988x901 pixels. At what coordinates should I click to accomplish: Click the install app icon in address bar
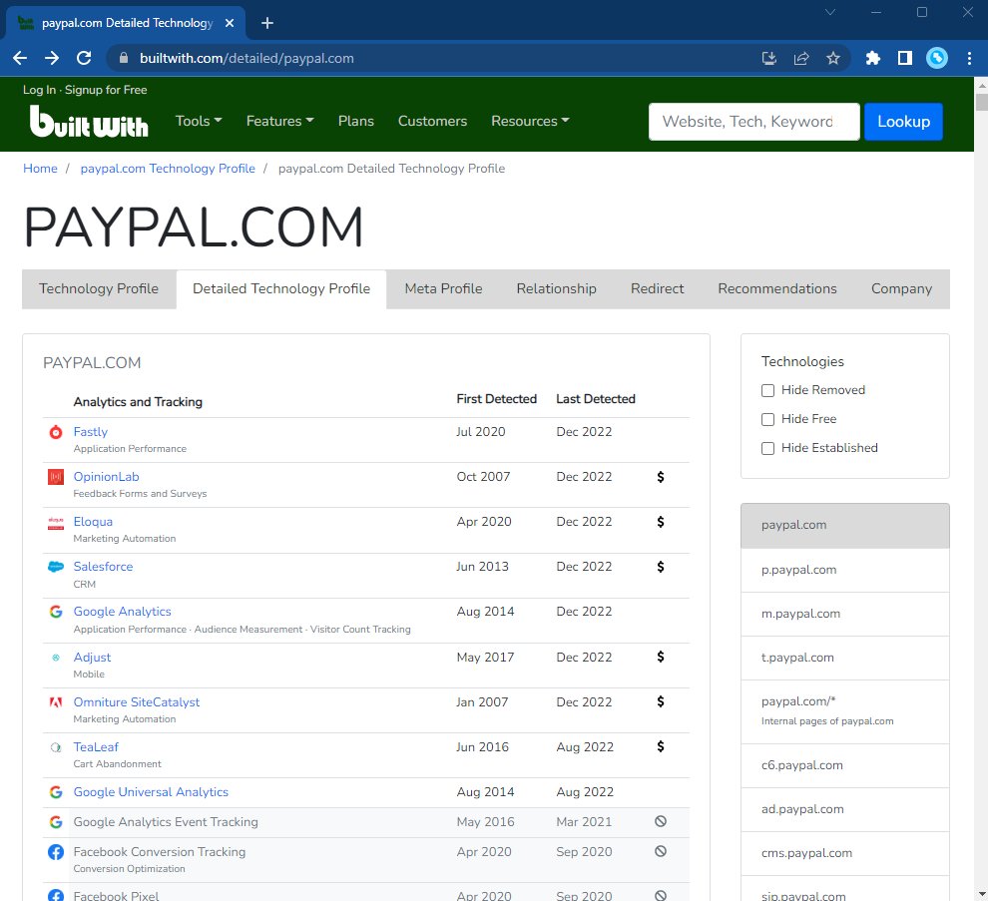click(x=769, y=59)
